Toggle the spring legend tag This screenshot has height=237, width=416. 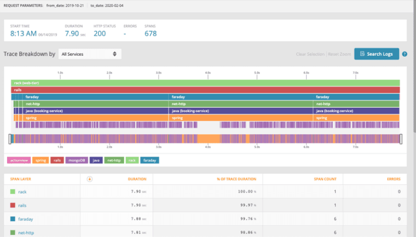41,160
